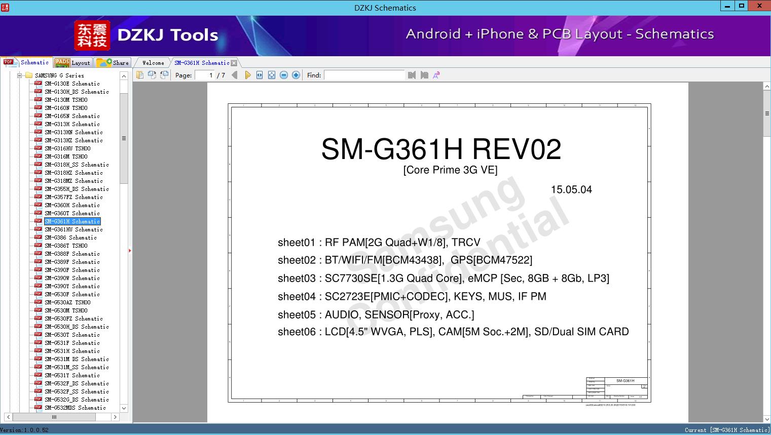This screenshot has width=771, height=435.
Task: Open SM-G316HU TSHOO entry
Action: [67, 148]
